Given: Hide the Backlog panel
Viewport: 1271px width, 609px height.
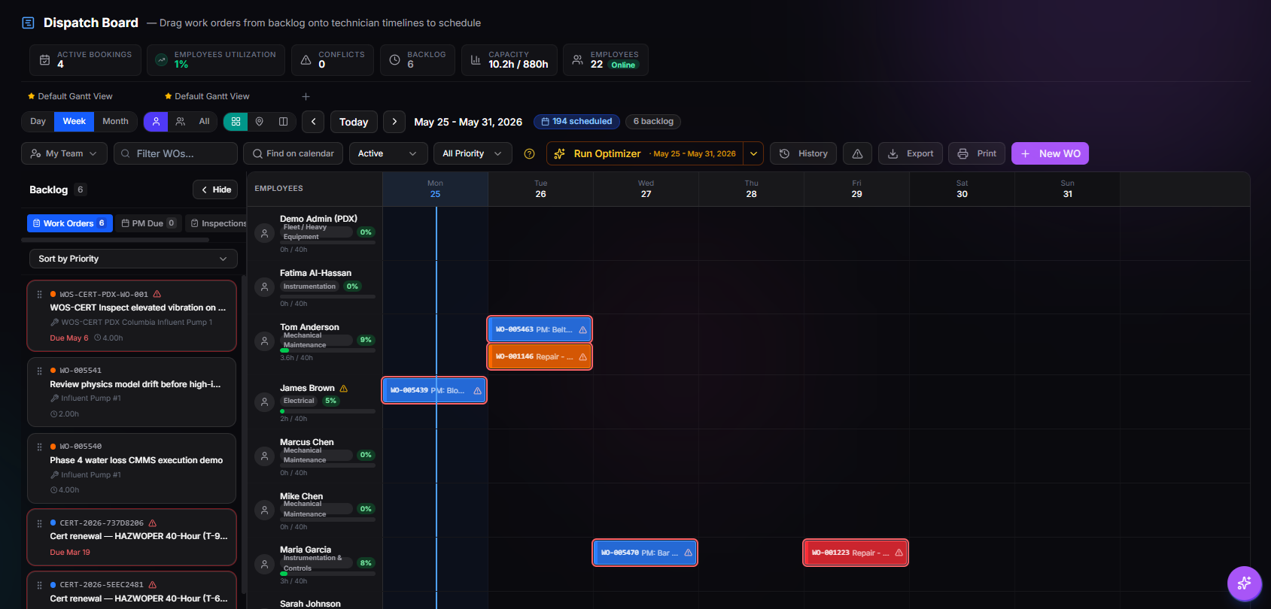Looking at the screenshot, I should pyautogui.click(x=215, y=189).
